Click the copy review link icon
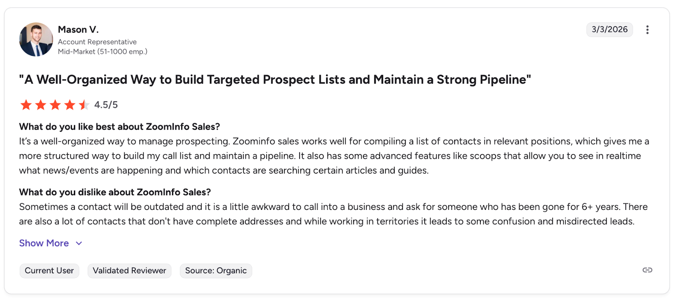 (647, 270)
